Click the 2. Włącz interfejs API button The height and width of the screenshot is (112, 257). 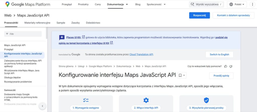(x=146, y=108)
